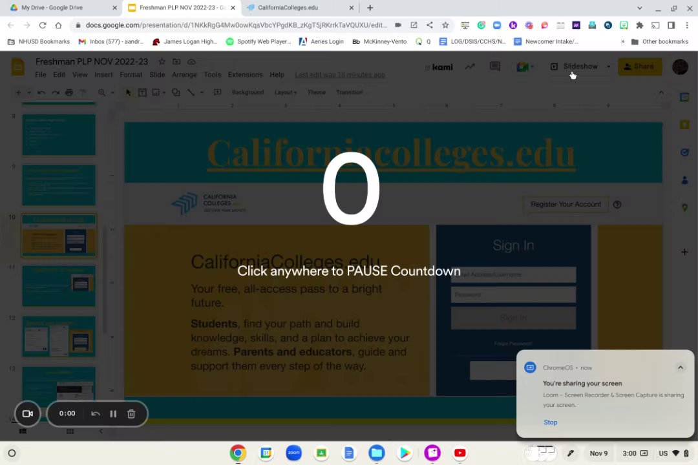This screenshot has height=465, width=698.
Task: Open comment history icon
Action: (x=494, y=67)
